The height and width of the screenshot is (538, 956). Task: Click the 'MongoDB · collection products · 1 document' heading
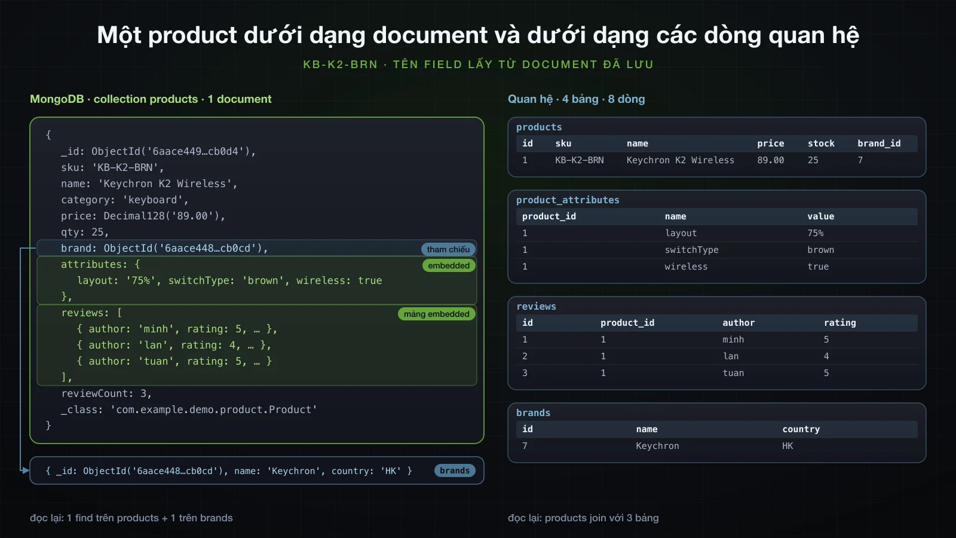(151, 99)
